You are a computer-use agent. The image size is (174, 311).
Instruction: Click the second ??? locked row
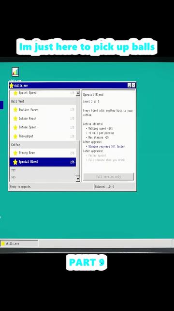43,178
